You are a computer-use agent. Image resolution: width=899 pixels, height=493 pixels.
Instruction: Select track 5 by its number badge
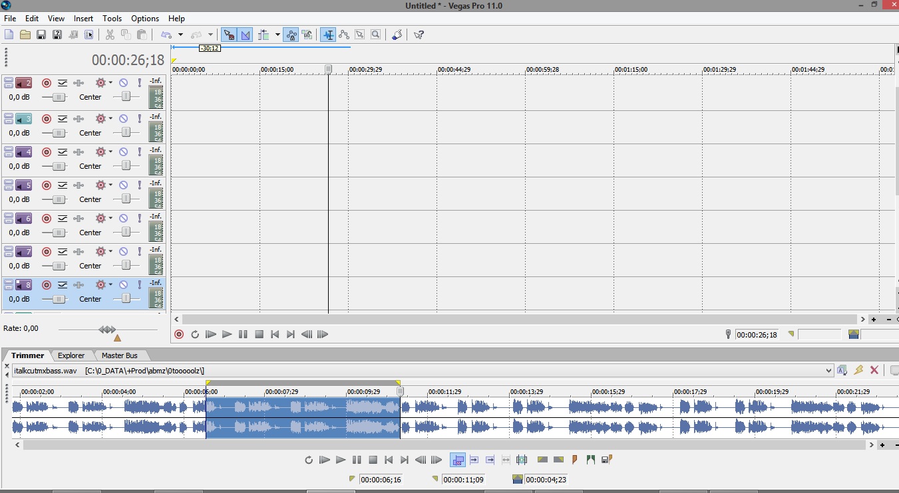click(x=24, y=185)
